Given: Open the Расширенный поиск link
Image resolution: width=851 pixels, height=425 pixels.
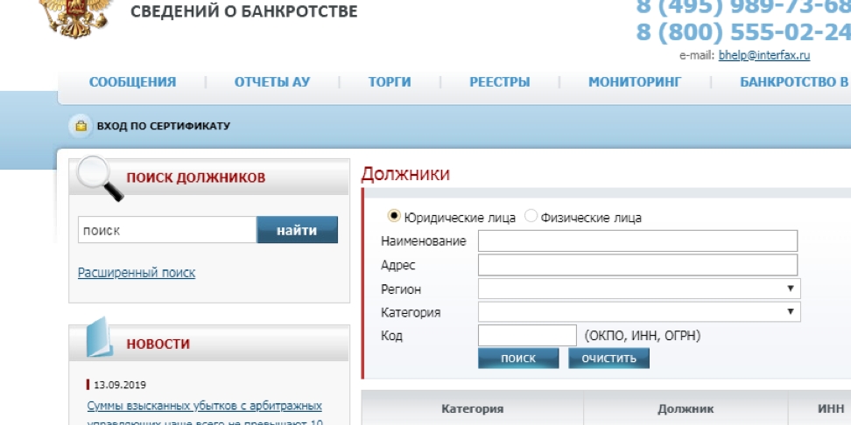Looking at the screenshot, I should tap(137, 273).
